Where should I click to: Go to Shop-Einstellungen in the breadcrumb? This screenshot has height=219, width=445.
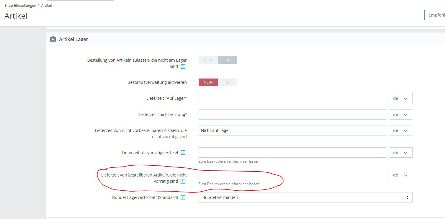20,6
